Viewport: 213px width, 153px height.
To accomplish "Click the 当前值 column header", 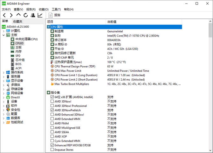I will (x=112, y=22).
